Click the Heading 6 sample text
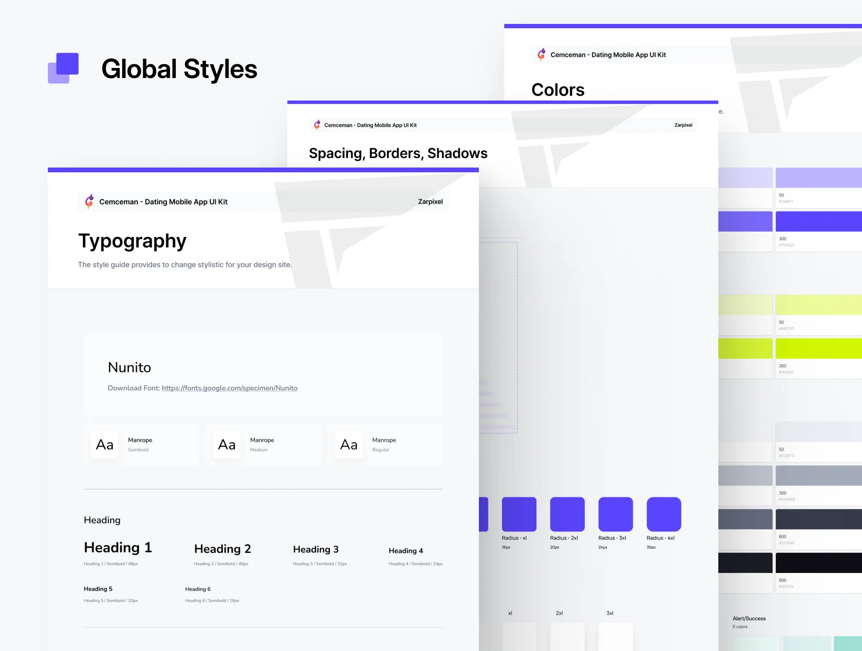Image resolution: width=862 pixels, height=651 pixels. click(198, 589)
